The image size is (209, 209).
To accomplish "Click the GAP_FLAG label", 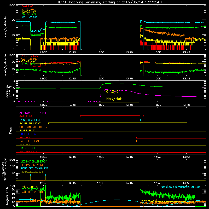I will (x=26, y=116).
